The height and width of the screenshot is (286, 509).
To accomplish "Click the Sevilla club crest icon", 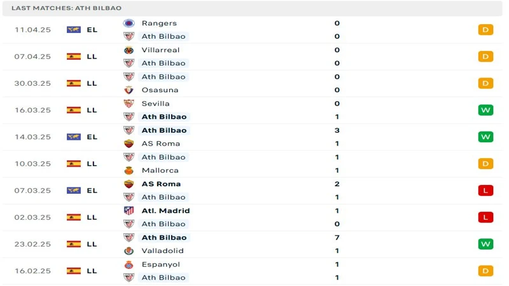I will [x=129, y=104].
